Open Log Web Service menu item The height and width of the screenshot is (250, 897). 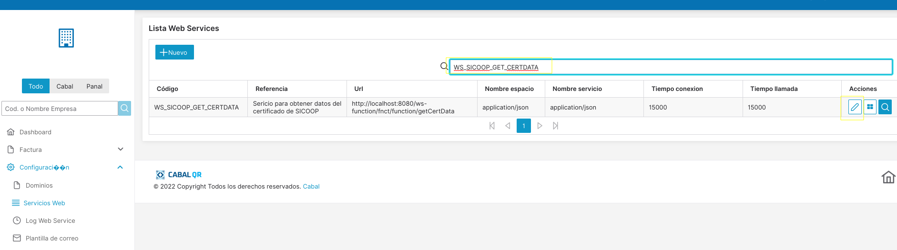tap(50, 220)
